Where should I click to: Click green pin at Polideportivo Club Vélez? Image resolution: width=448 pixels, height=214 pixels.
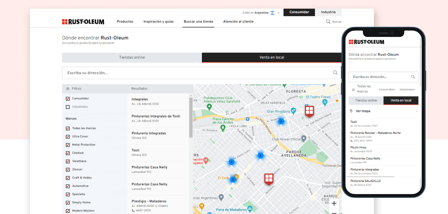pyautogui.click(x=209, y=107)
